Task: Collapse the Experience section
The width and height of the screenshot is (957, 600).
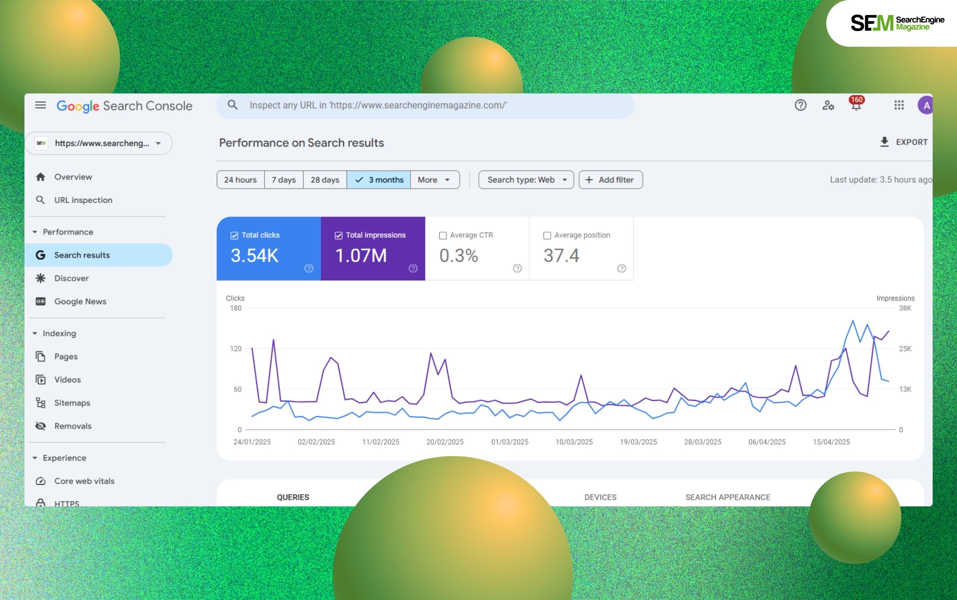Action: [35, 458]
